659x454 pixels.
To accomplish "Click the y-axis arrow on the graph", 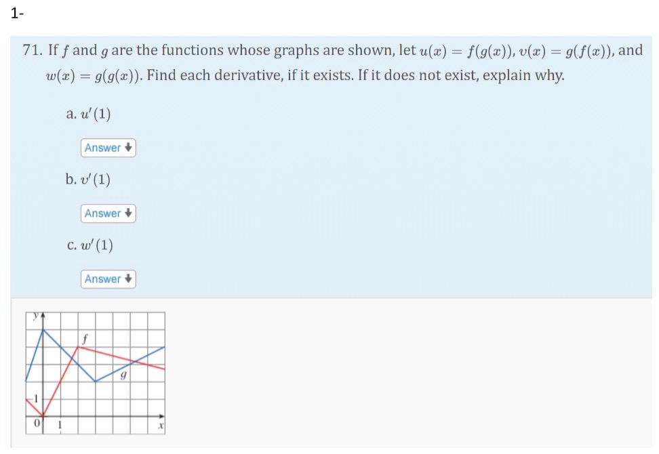I will 43,314.
